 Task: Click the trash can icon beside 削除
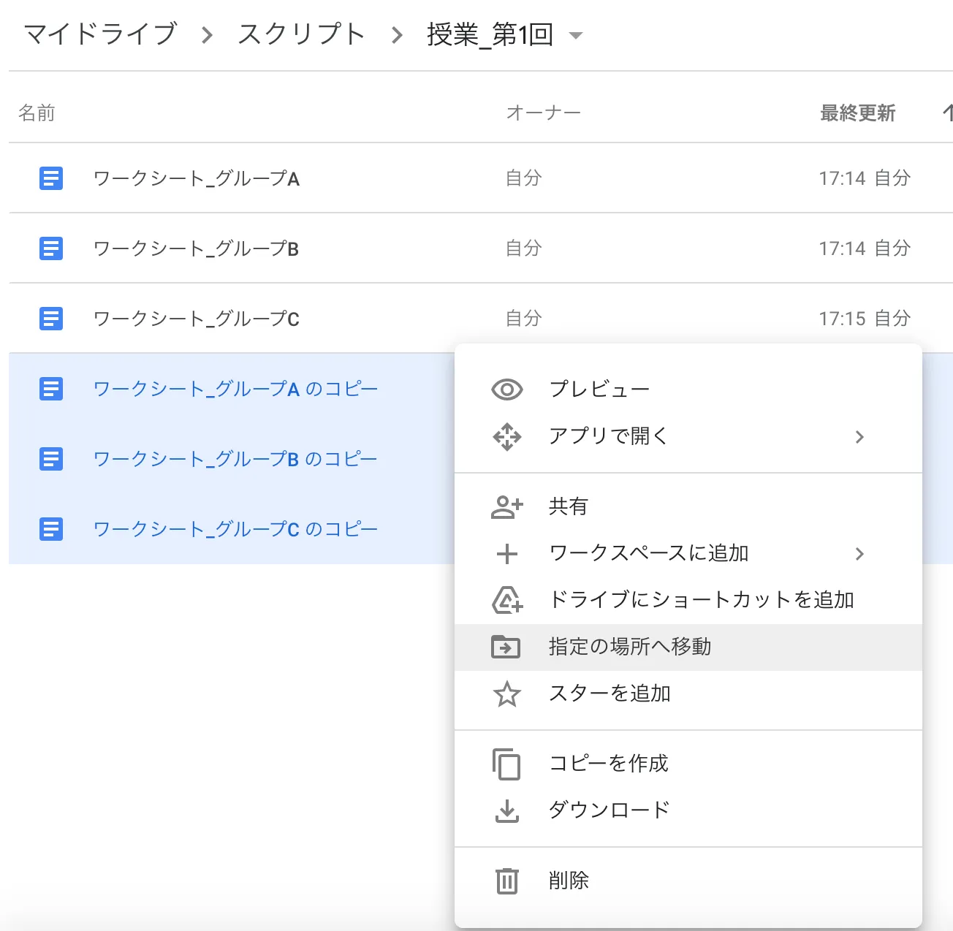click(506, 881)
